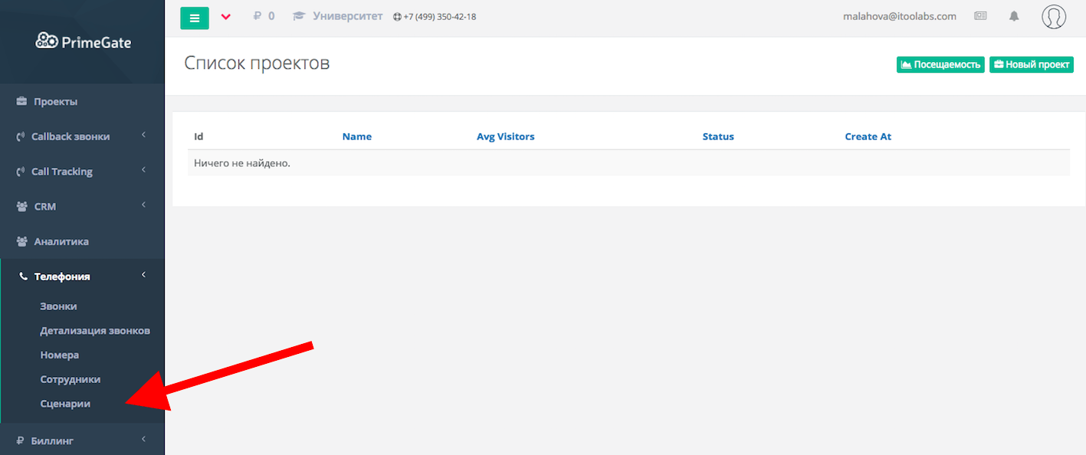
Task: Expand the CRM sidebar section
Action: point(45,207)
